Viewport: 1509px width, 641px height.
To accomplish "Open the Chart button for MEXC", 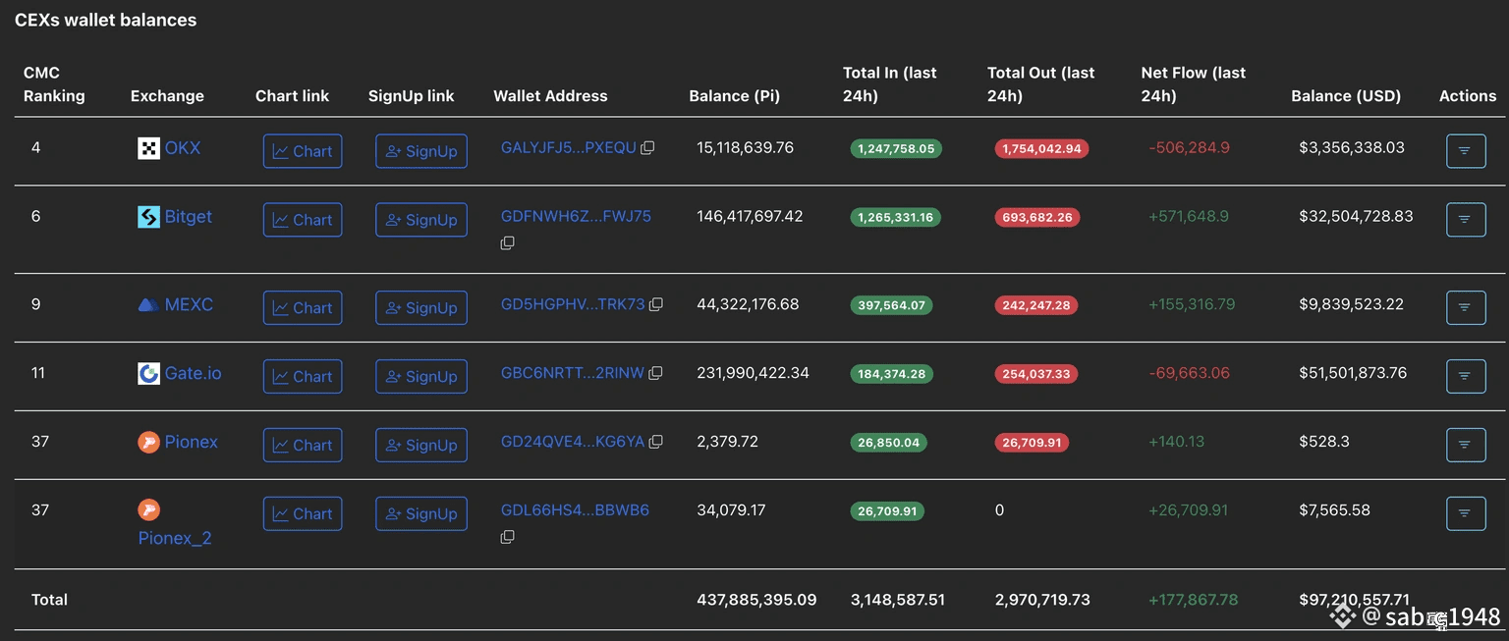I will pos(303,308).
